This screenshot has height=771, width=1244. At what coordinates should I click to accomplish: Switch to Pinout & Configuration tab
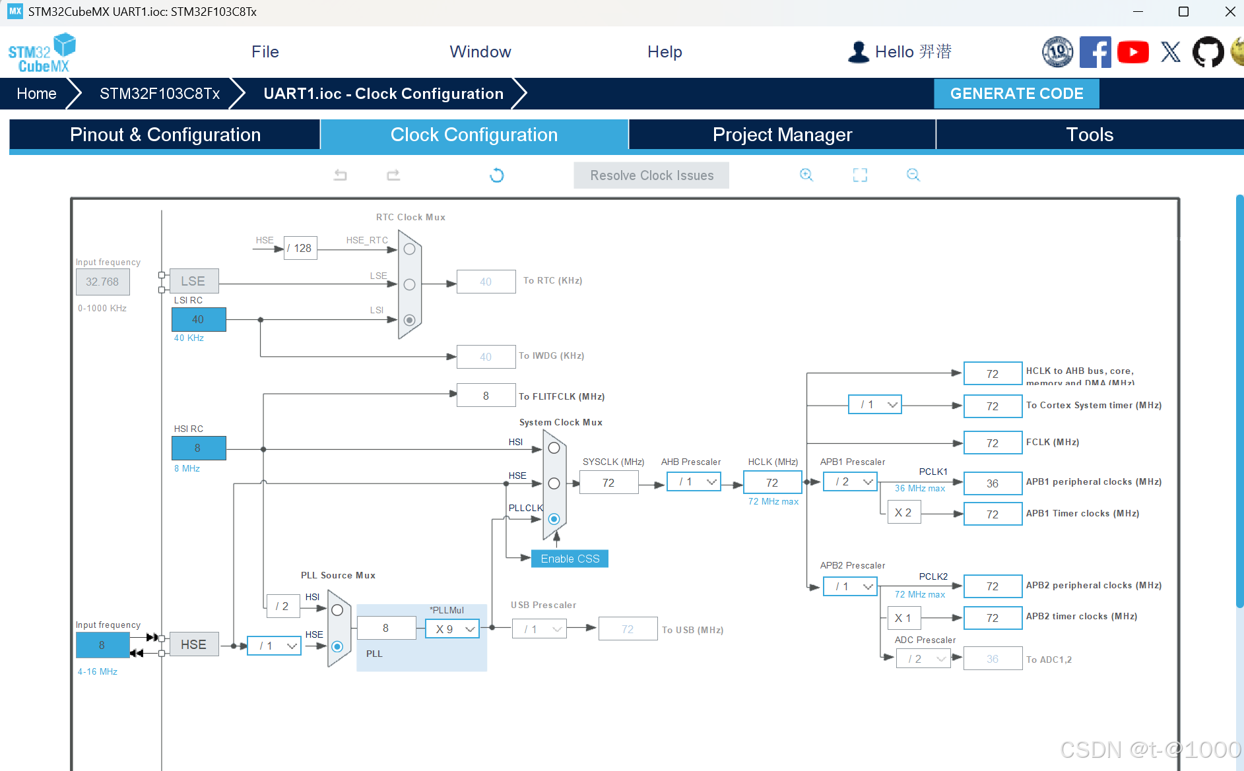coord(165,135)
